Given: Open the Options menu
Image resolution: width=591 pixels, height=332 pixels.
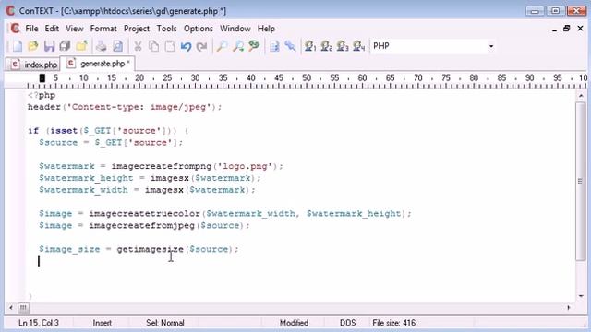Looking at the screenshot, I should point(199,29).
